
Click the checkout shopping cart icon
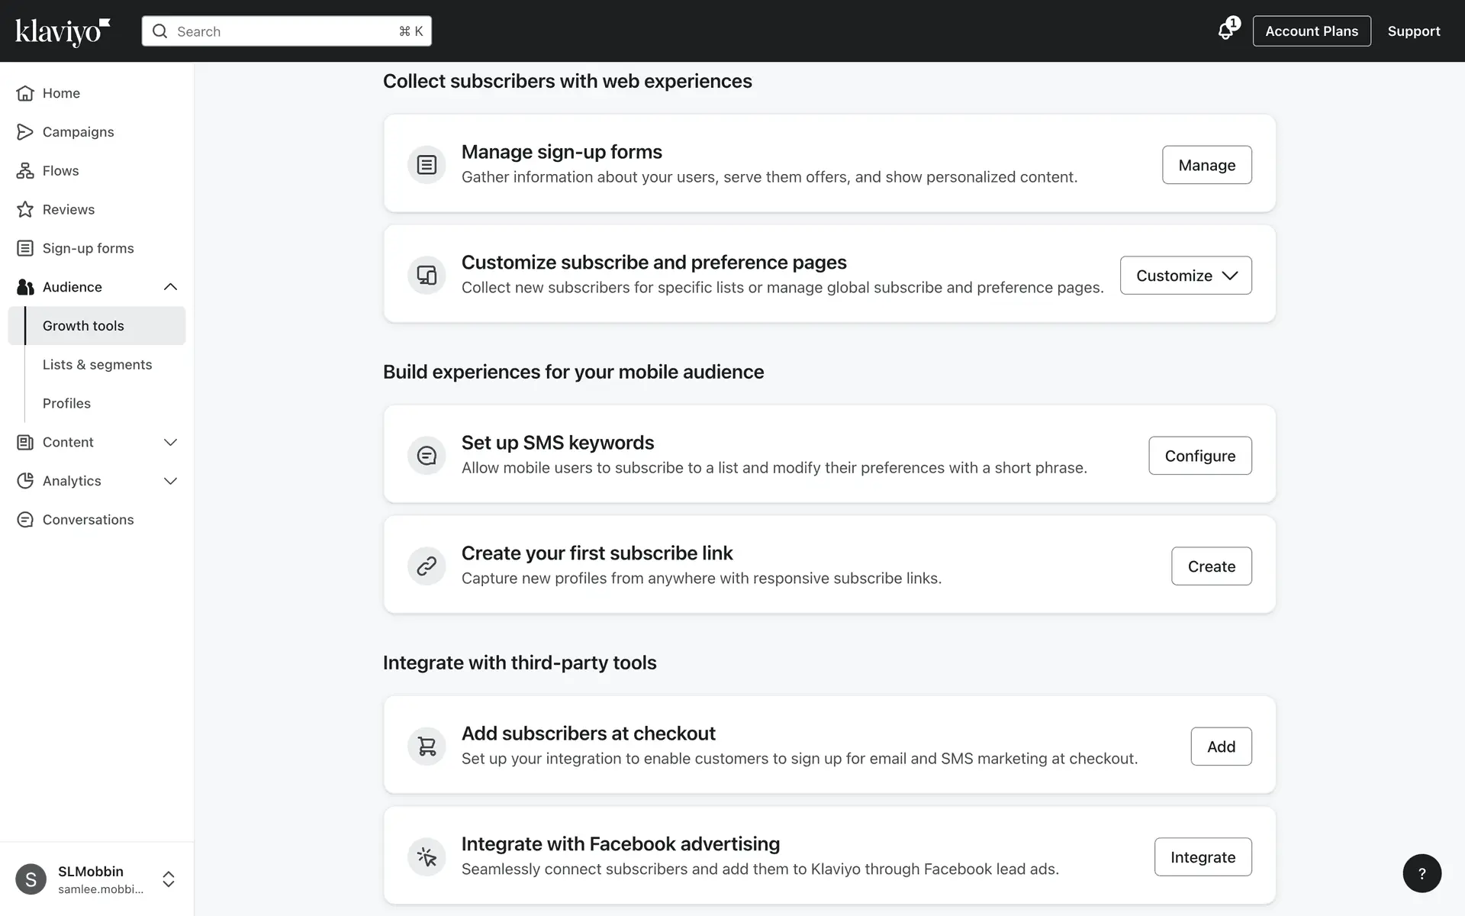point(427,746)
